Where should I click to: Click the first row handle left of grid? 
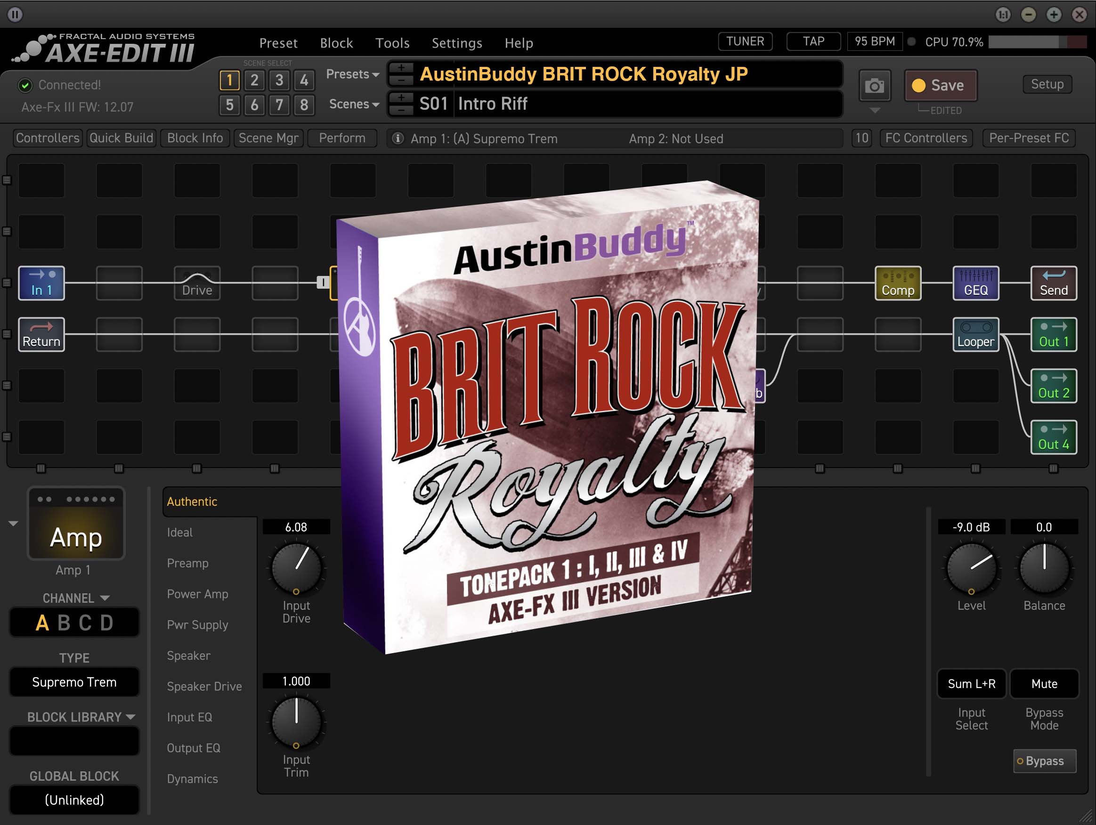[7, 180]
